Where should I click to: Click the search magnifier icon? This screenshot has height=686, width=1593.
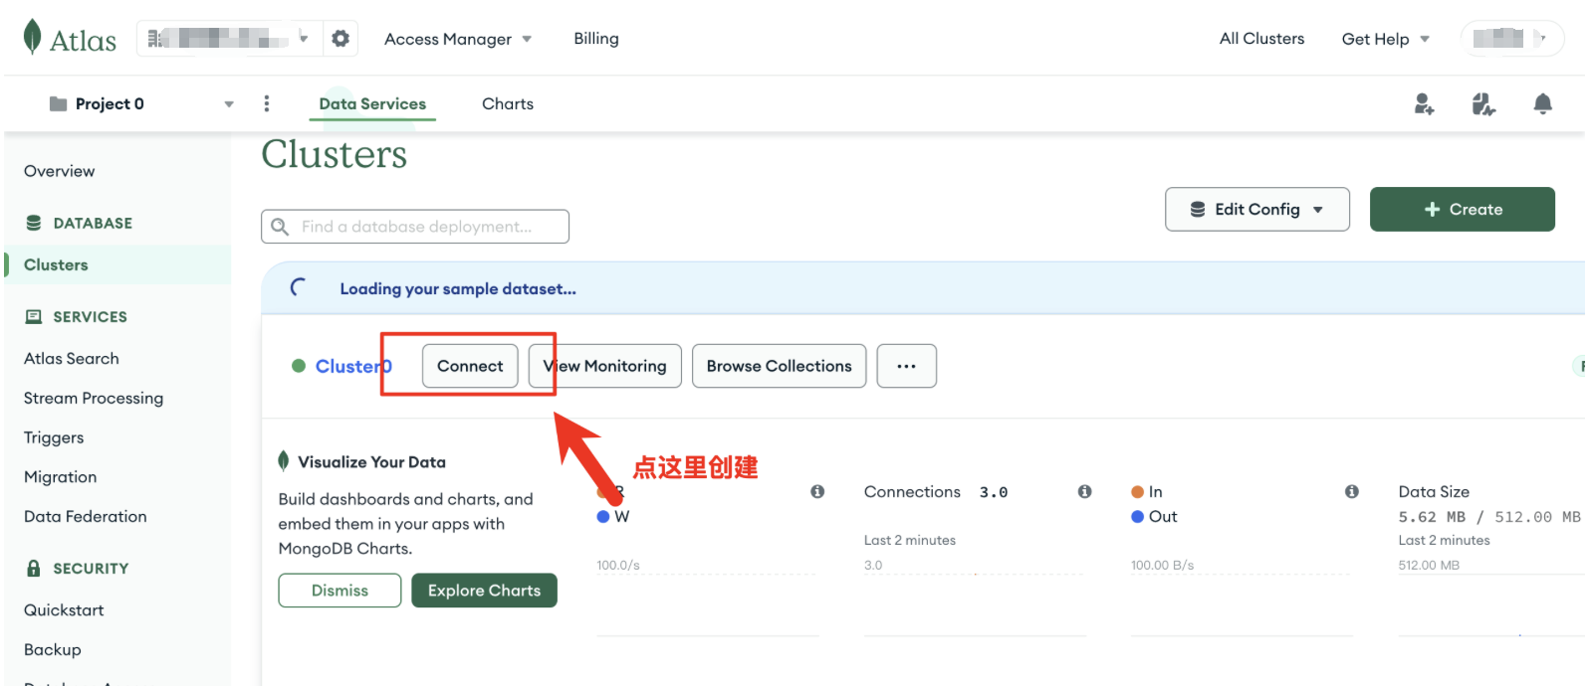280,227
